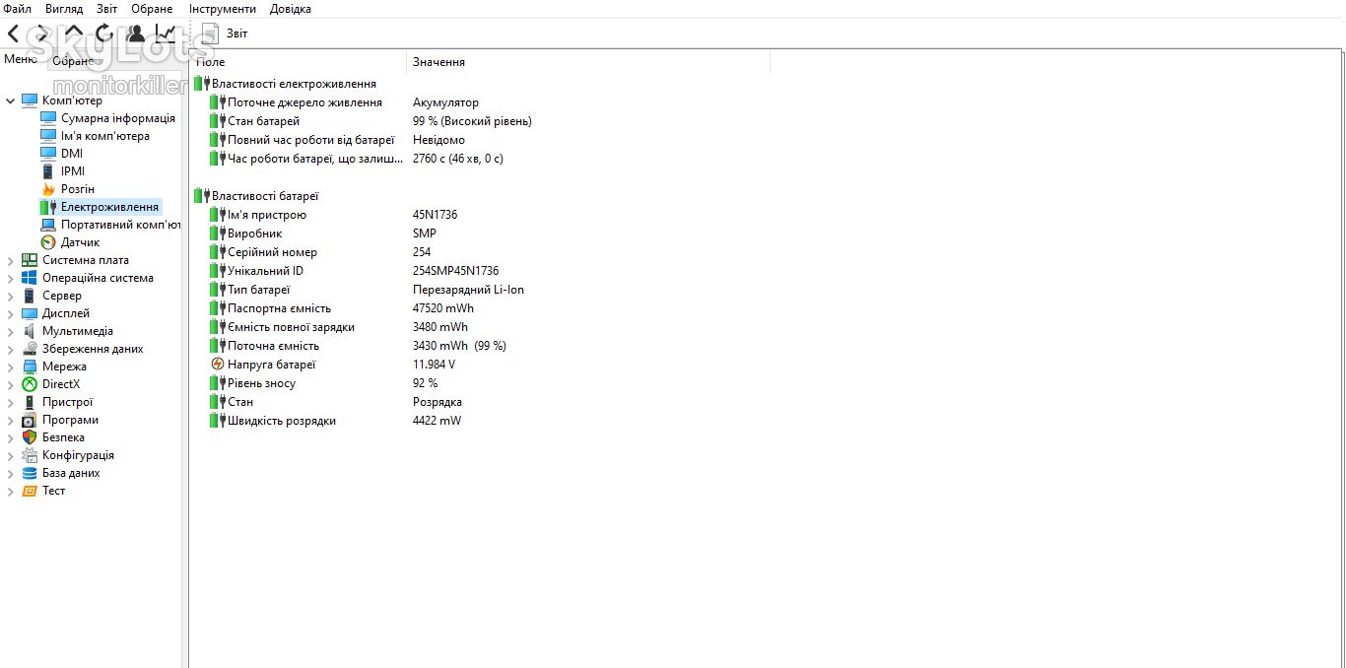Screen dimensions: 1346x668
Task: Click the Безпека shield icon
Action: click(30, 437)
